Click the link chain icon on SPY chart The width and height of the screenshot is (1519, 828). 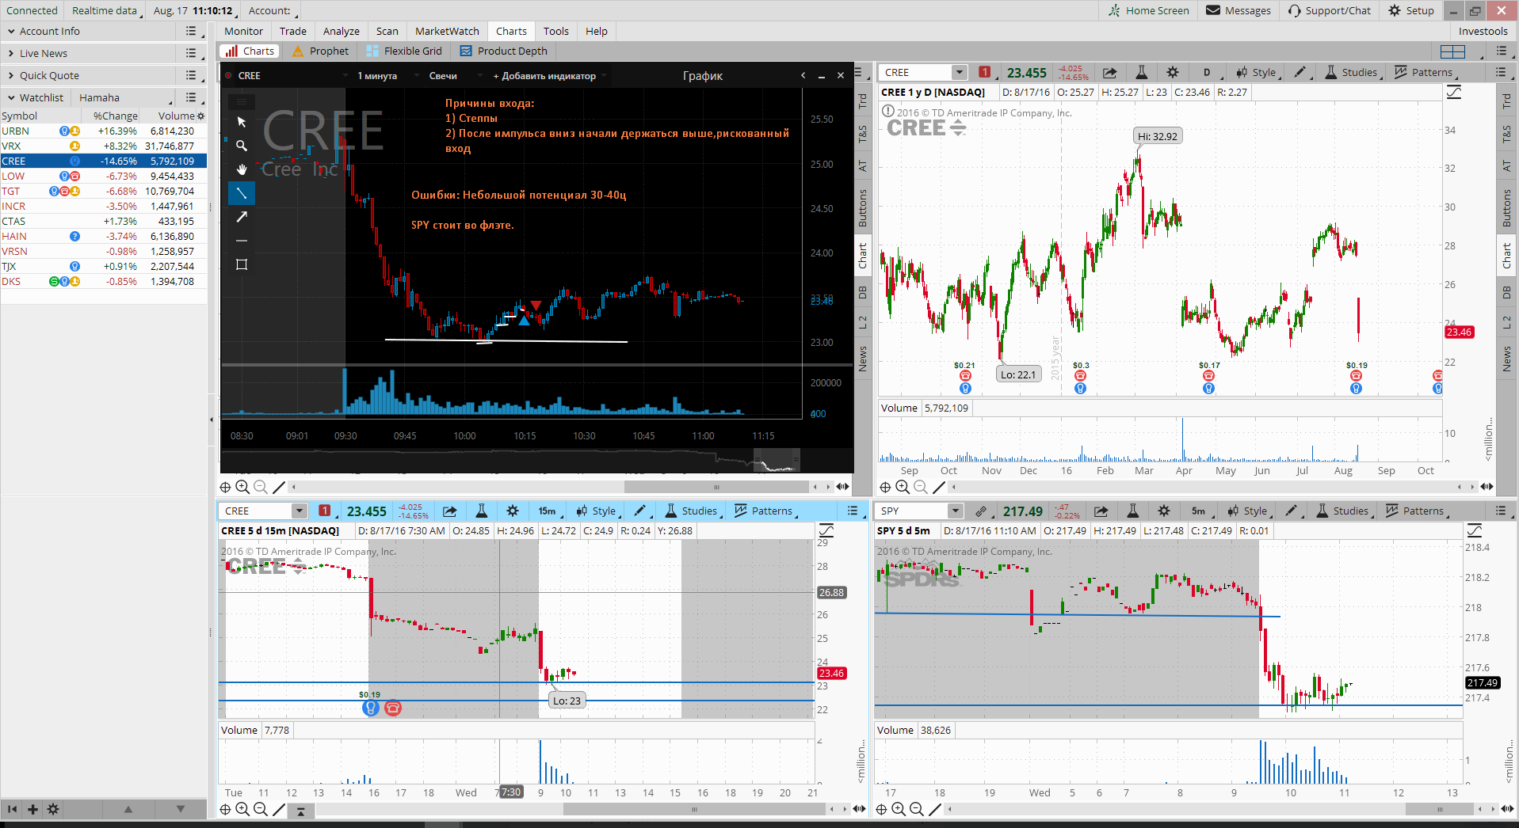coord(981,511)
